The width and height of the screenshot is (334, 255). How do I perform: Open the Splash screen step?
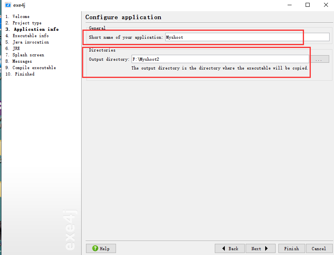click(25, 55)
